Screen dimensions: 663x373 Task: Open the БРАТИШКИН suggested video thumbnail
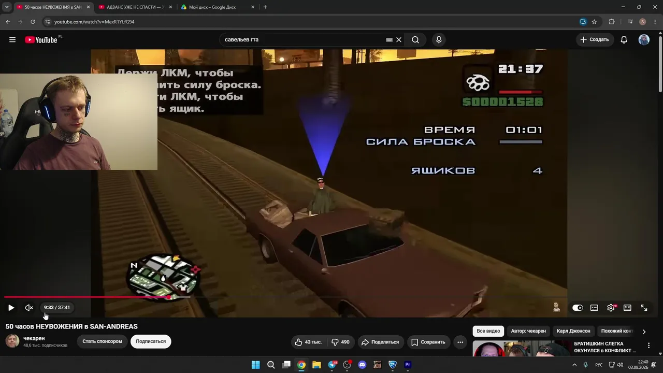pos(521,349)
